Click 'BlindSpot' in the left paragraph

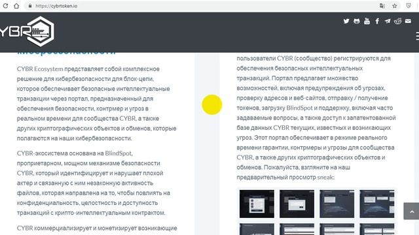pos(118,153)
